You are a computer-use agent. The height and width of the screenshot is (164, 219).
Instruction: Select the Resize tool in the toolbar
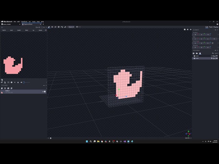pos(52,27)
